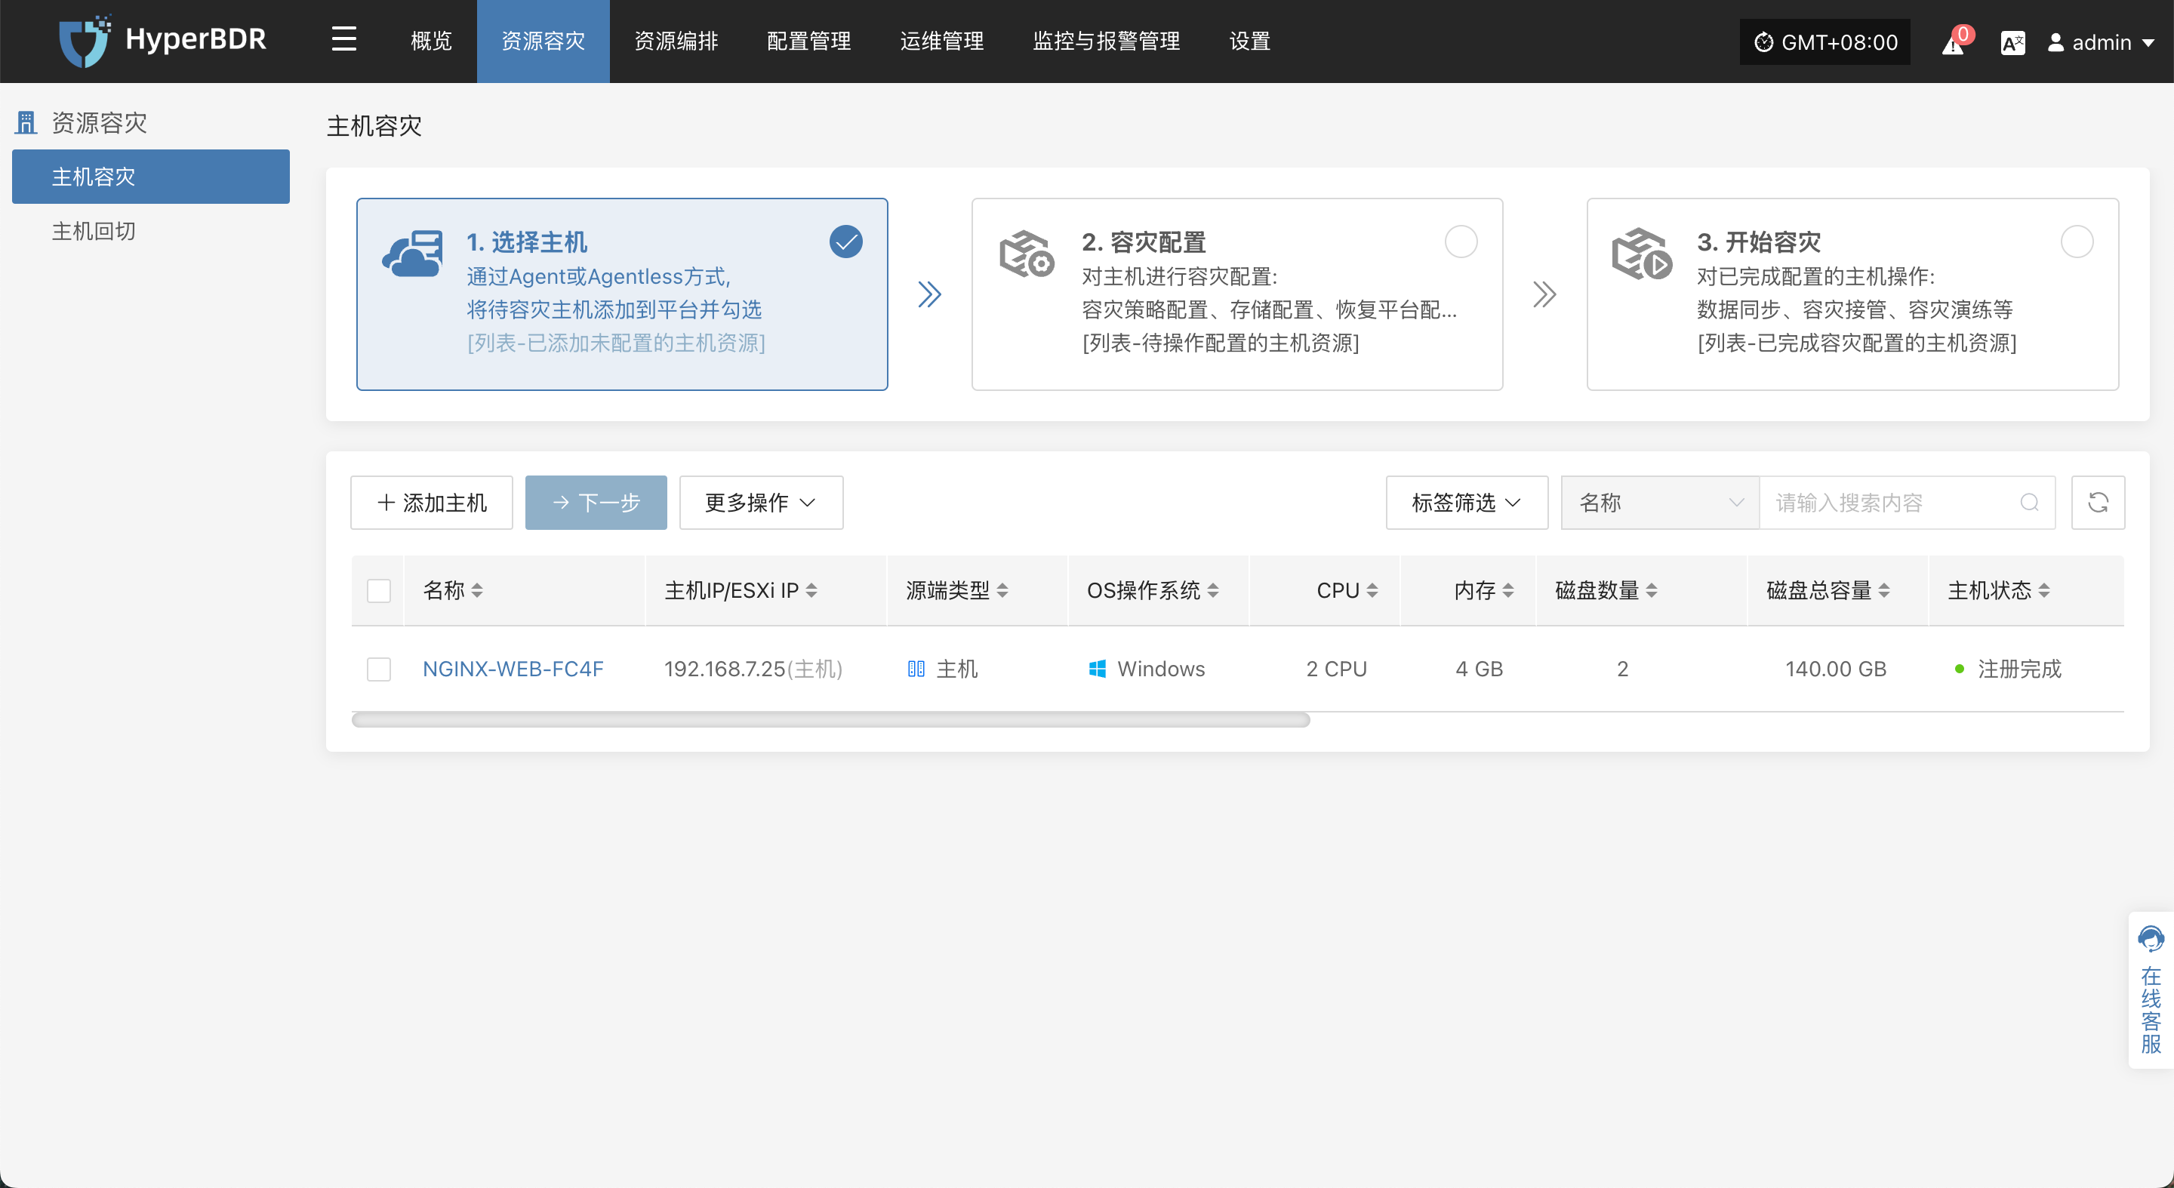Sort by 源端类型 column arrows
Image resolution: width=2174 pixels, height=1188 pixels.
pyautogui.click(x=1002, y=591)
